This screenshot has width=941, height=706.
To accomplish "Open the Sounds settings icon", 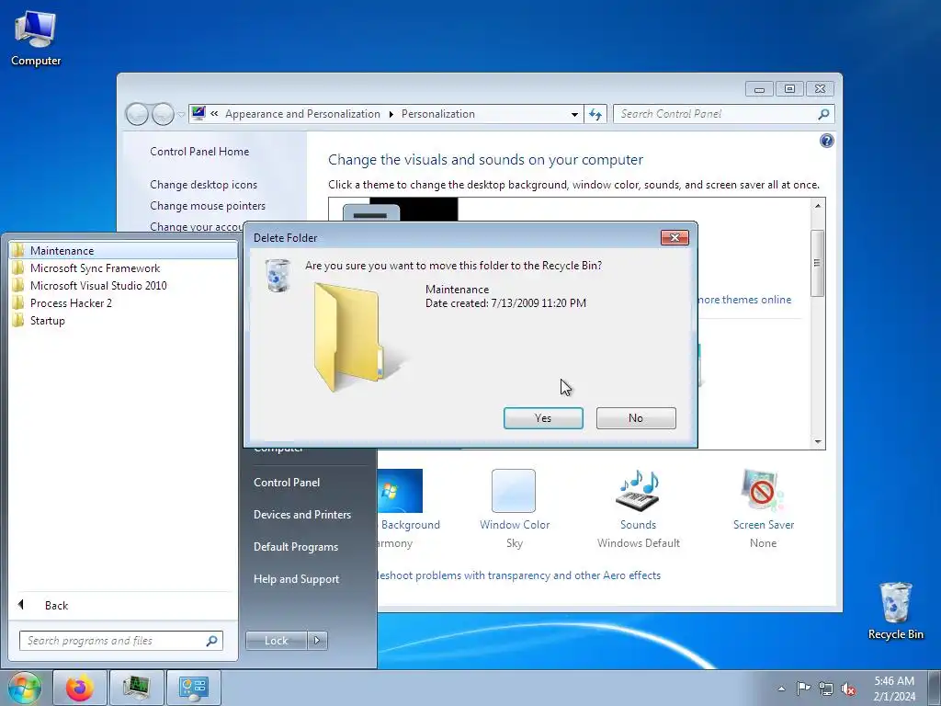I will [x=638, y=491].
